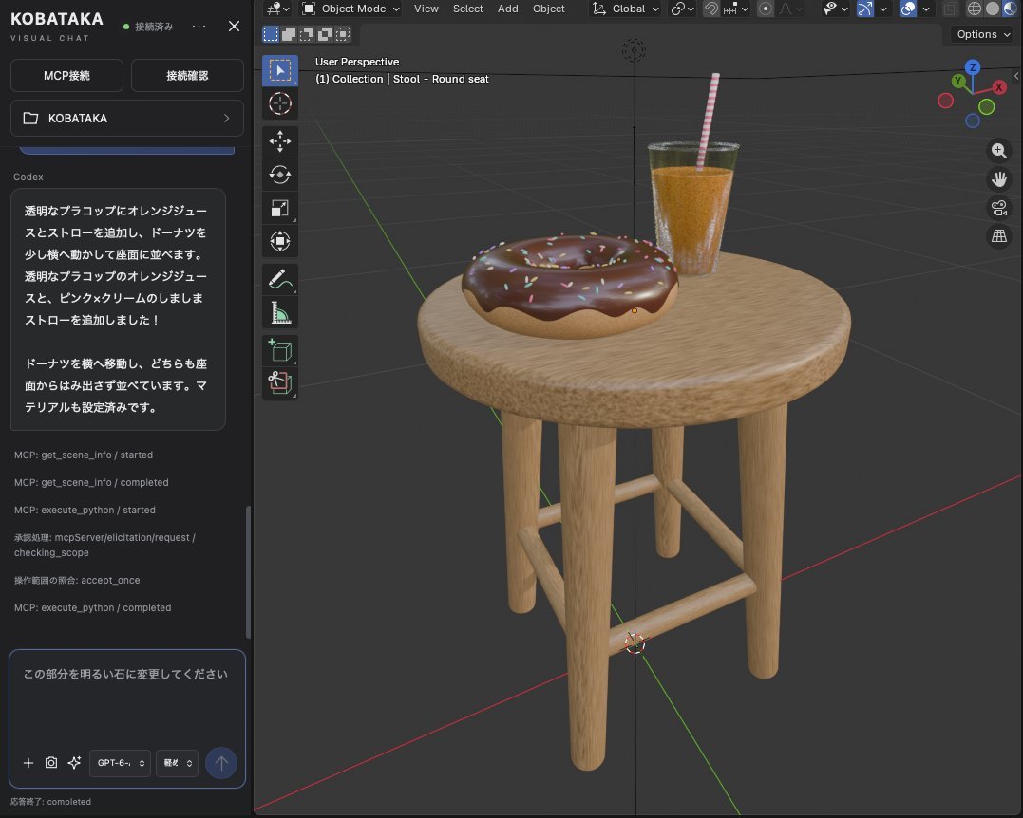Open the Object Mode dropdown

pos(351,9)
